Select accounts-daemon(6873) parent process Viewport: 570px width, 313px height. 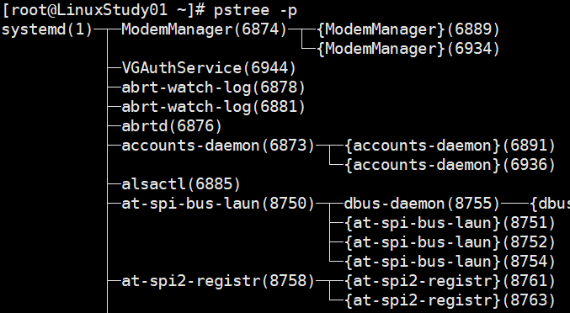(218, 146)
